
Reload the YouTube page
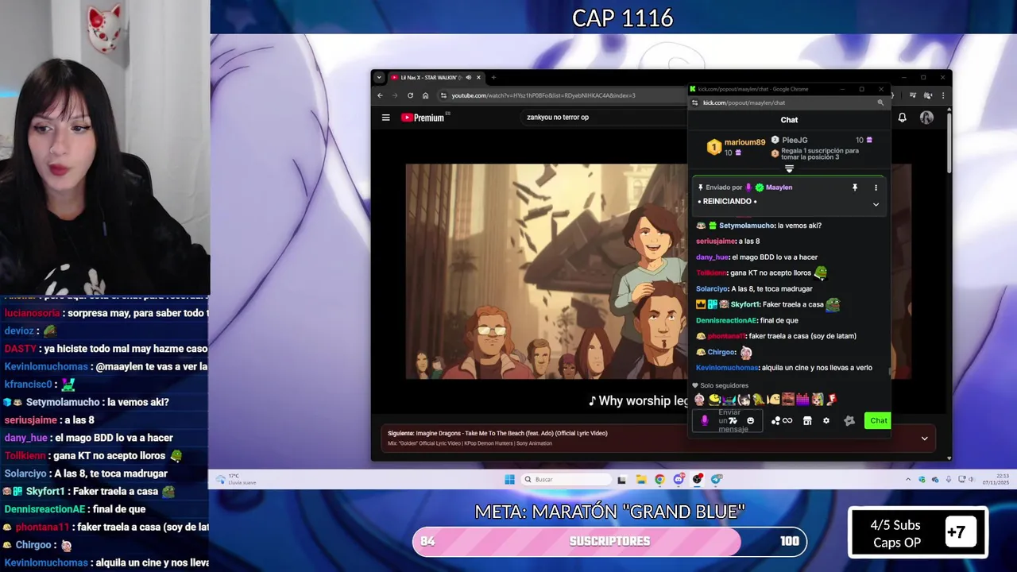(x=410, y=95)
